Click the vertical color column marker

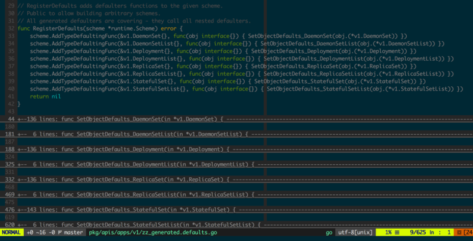pyautogui.click(x=265, y=57)
